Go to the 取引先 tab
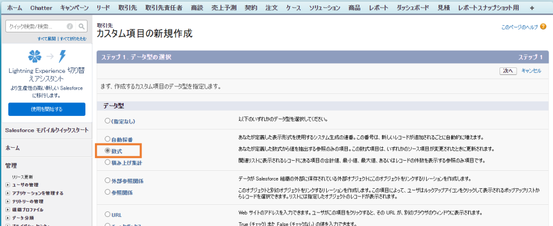Viewport: 553px width, 226px height. click(x=127, y=8)
